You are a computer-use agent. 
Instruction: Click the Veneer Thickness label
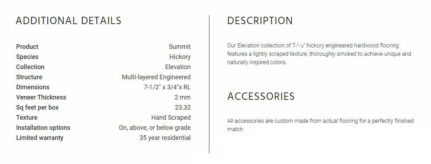41,97
